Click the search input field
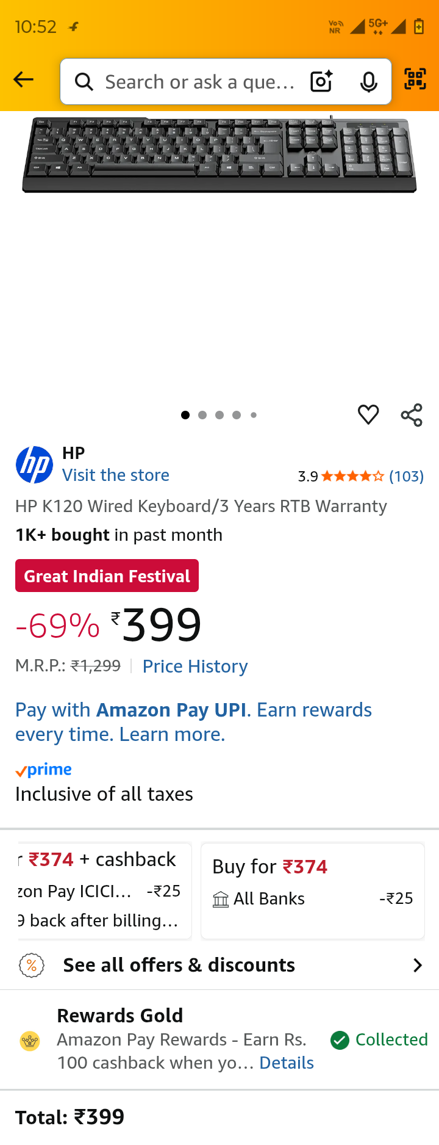The image size is (439, 1145). [199, 82]
